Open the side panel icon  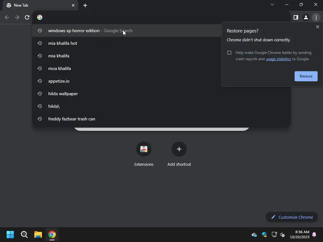tap(296, 18)
